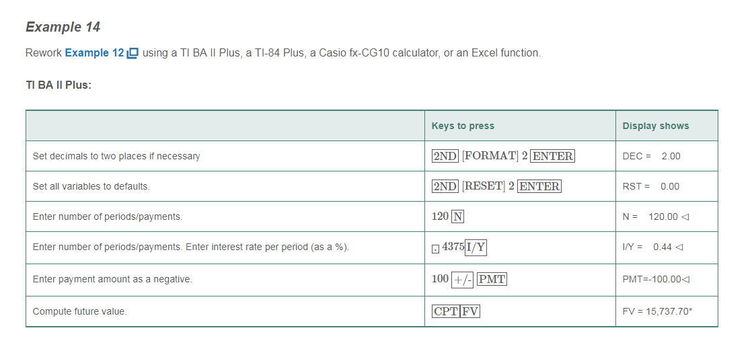Image resolution: width=754 pixels, height=359 pixels.
Task: Click the ENTER key in the FORMAT row
Action: [552, 156]
